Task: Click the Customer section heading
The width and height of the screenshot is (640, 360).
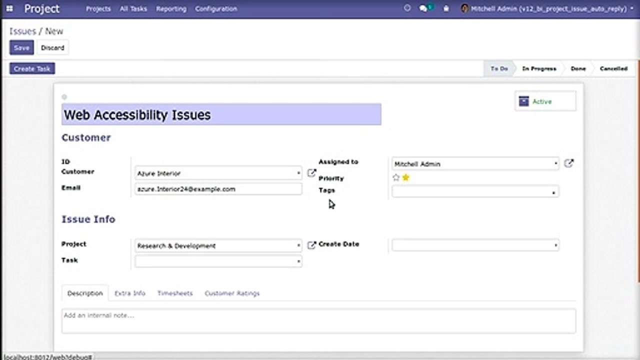Action: 86,137
